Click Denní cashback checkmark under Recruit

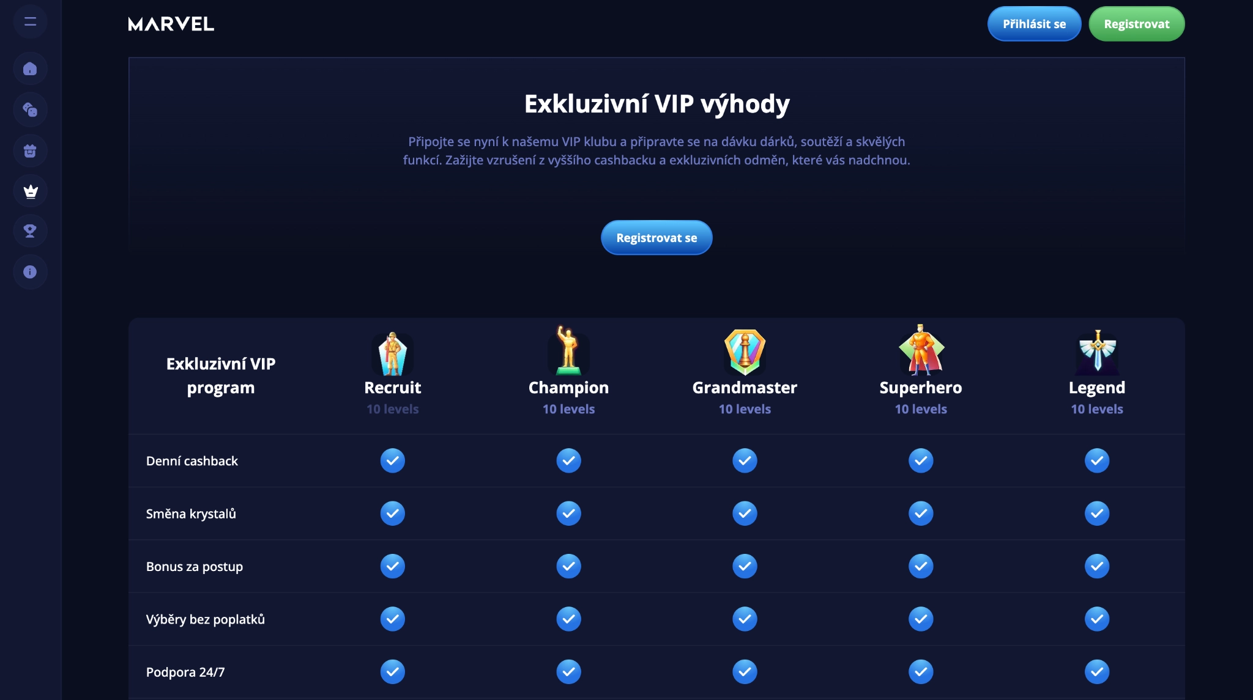click(393, 460)
